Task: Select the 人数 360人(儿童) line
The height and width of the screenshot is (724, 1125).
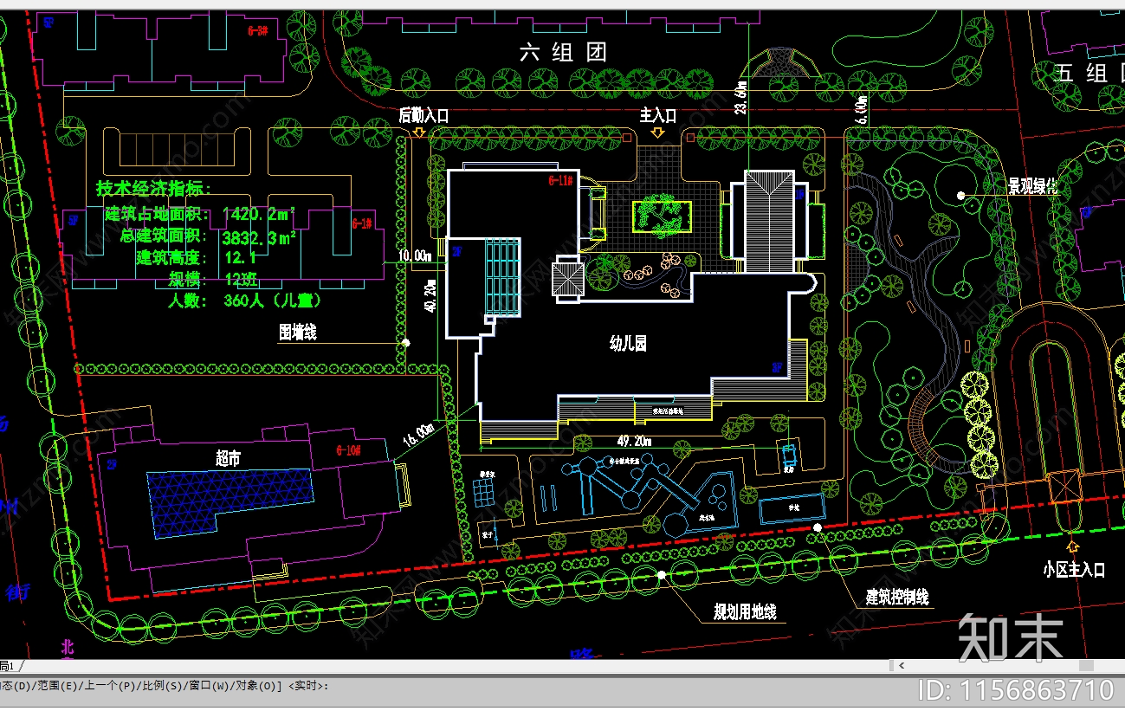Action: (x=246, y=301)
